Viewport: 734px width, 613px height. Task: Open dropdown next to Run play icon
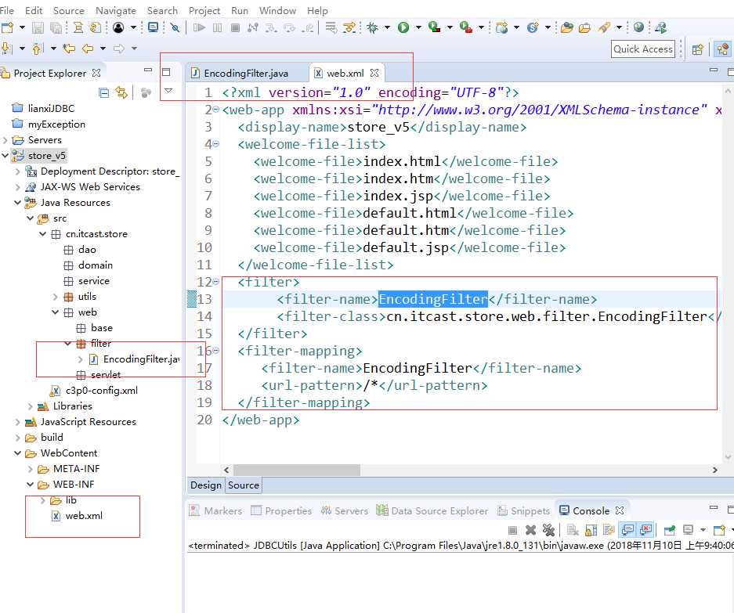pos(418,27)
